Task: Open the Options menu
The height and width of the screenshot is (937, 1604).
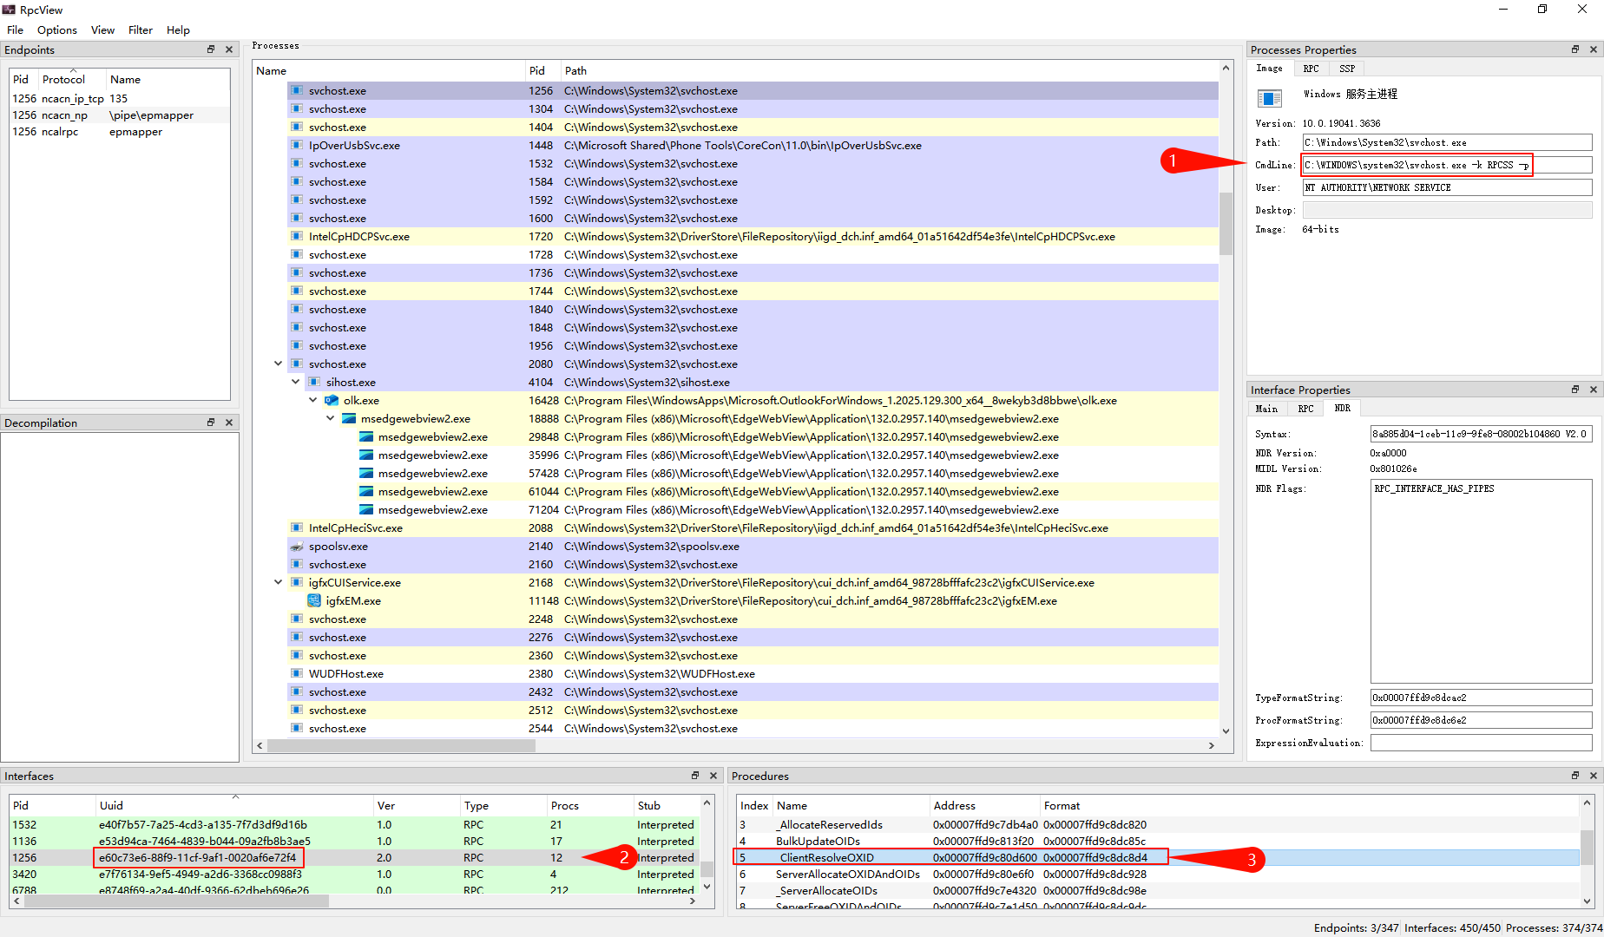Action: (57, 29)
